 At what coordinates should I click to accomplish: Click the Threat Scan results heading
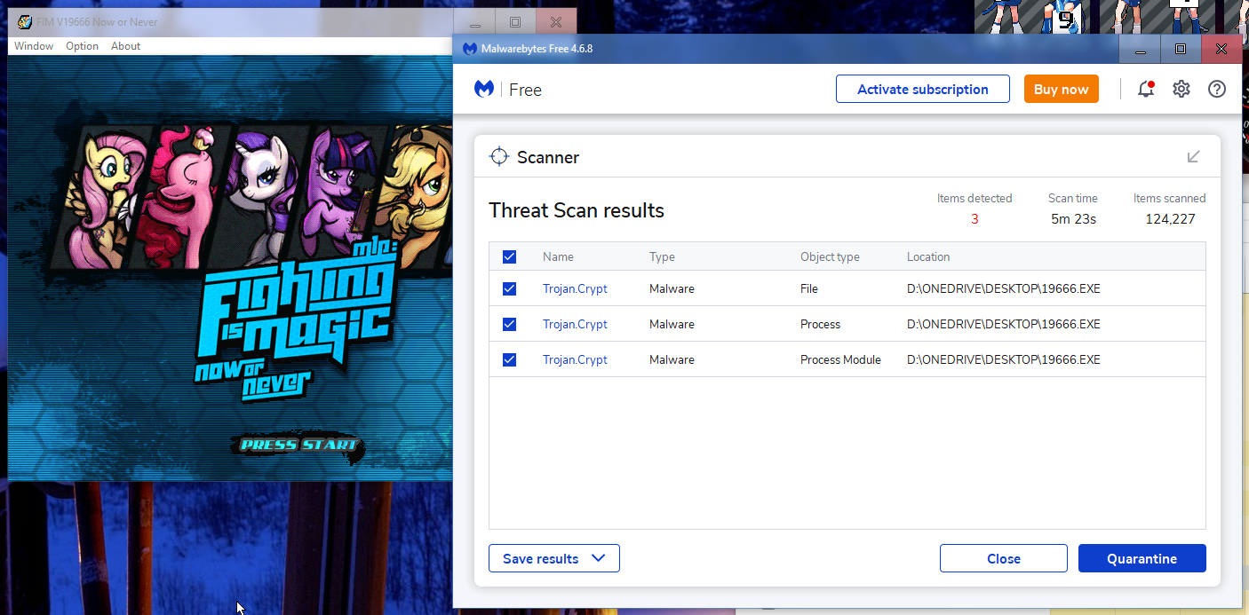[x=577, y=210]
